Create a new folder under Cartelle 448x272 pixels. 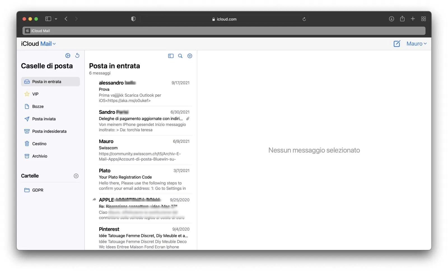click(x=76, y=176)
